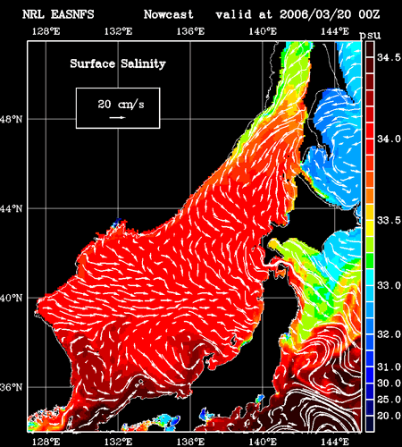Click the NRL EASNFS header label

pyautogui.click(x=58, y=14)
